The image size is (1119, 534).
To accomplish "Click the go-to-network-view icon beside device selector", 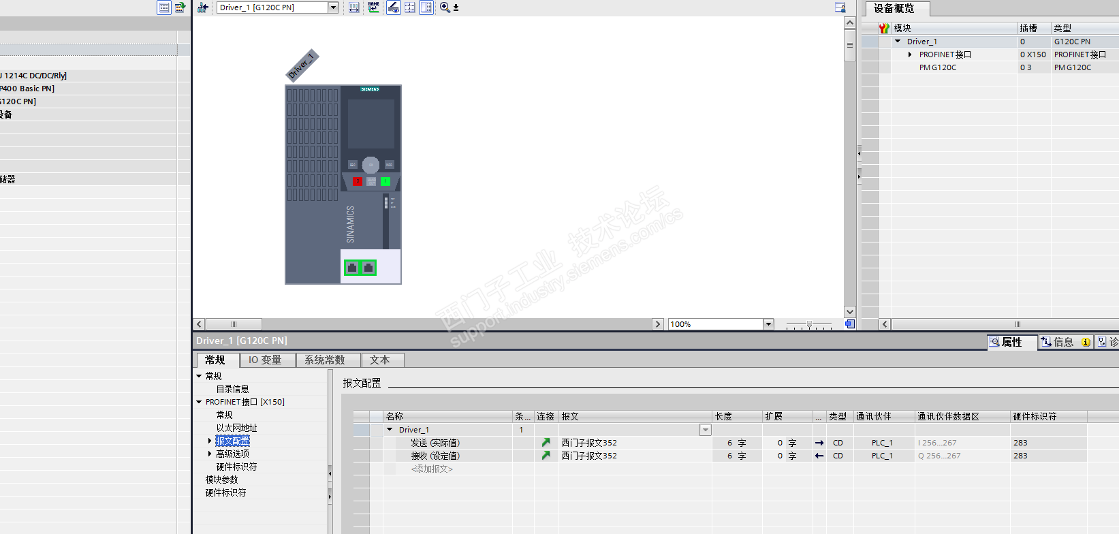I will (x=203, y=7).
